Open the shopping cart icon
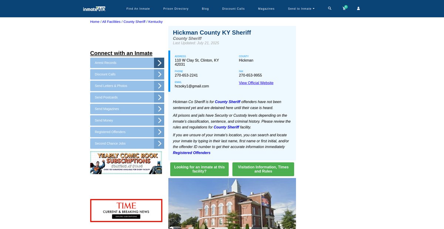The image size is (444, 229). click(344, 8)
